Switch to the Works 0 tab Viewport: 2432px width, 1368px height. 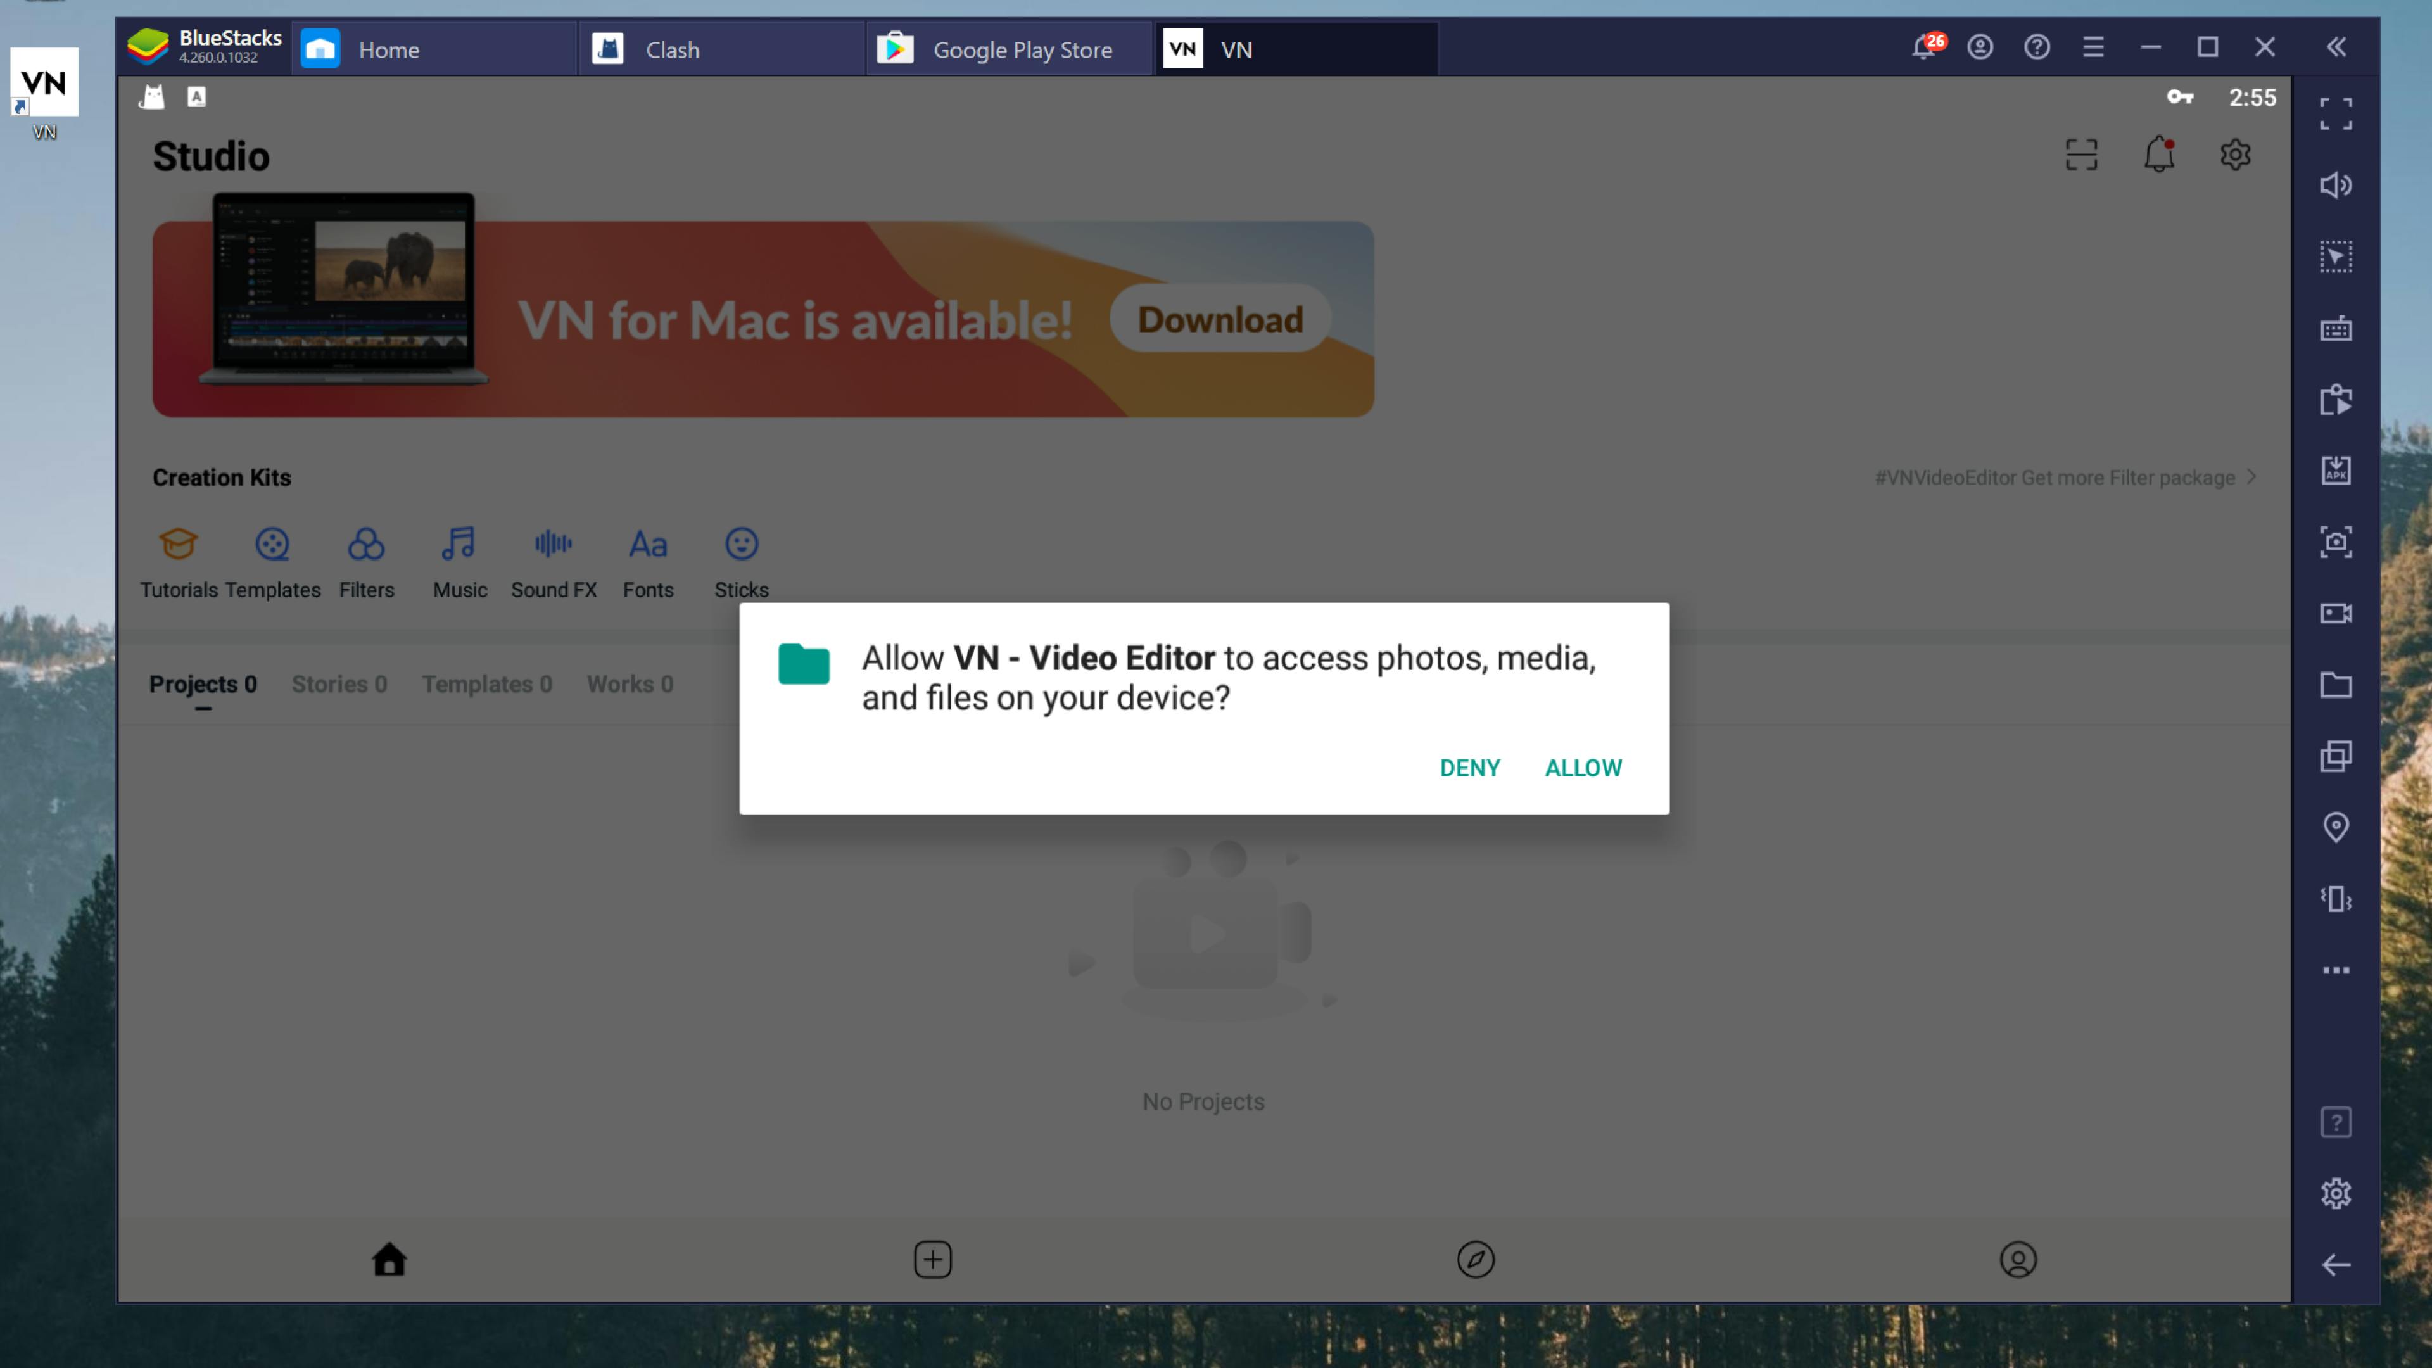pyautogui.click(x=630, y=683)
